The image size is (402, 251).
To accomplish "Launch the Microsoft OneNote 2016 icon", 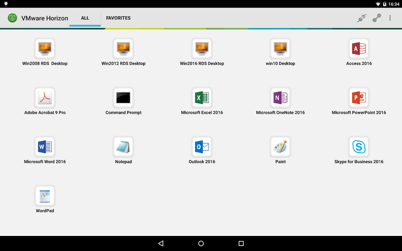I will [280, 98].
